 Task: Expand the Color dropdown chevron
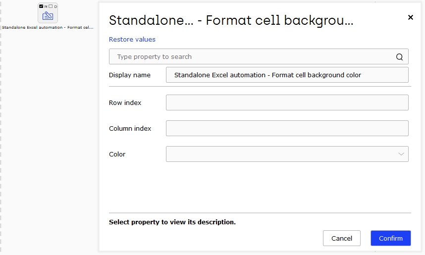tap(401, 154)
